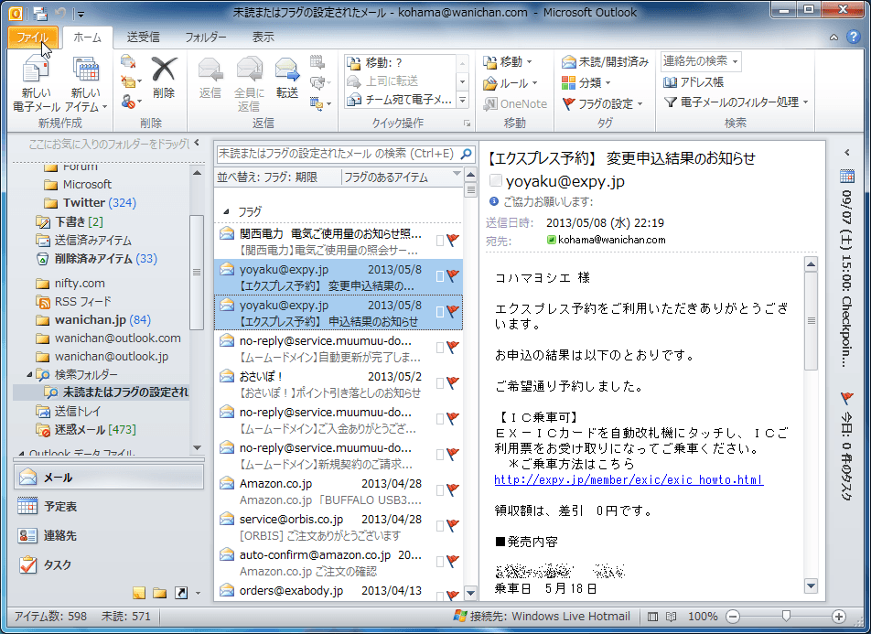The image size is (871, 634).
Task: Toggle flag on service@orbis.co.jp message
Action: tap(453, 525)
